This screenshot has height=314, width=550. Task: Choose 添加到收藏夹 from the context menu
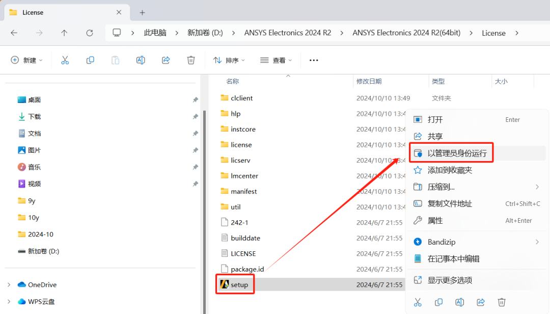click(x=477, y=170)
